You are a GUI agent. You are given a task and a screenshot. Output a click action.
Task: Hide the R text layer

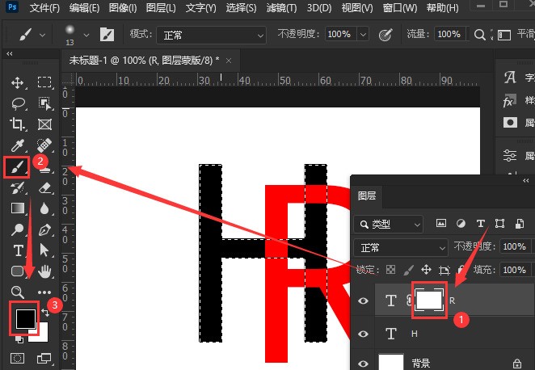point(363,301)
